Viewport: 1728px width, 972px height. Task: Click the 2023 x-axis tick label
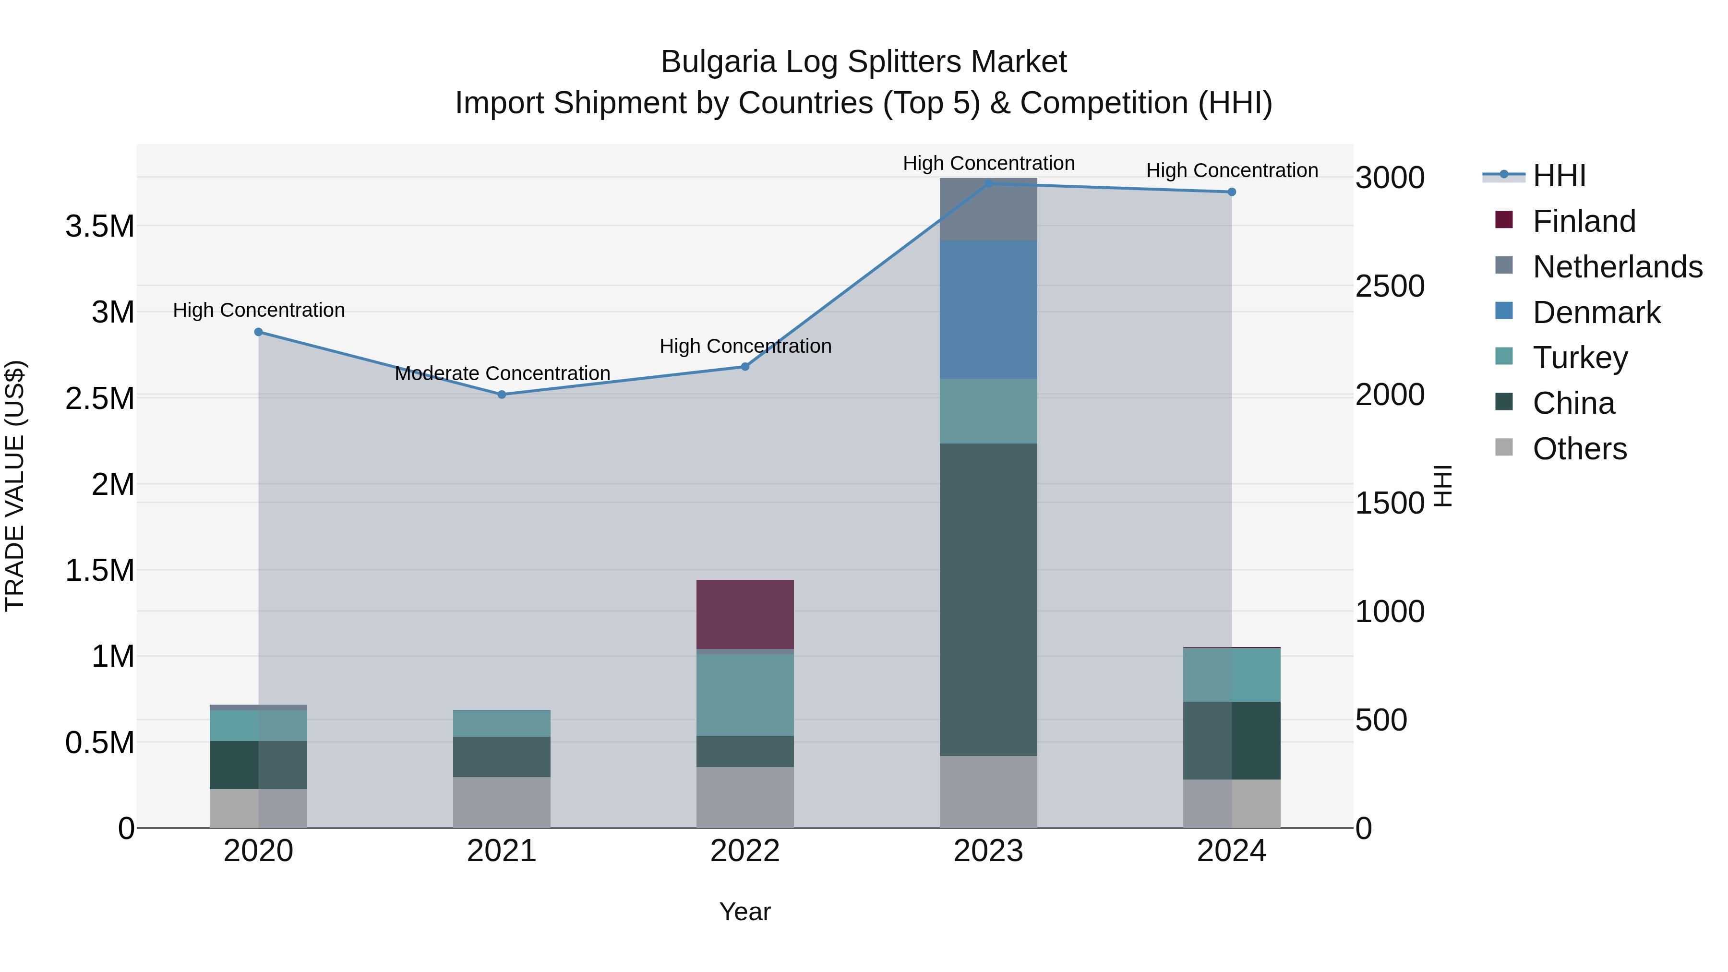[x=988, y=851]
